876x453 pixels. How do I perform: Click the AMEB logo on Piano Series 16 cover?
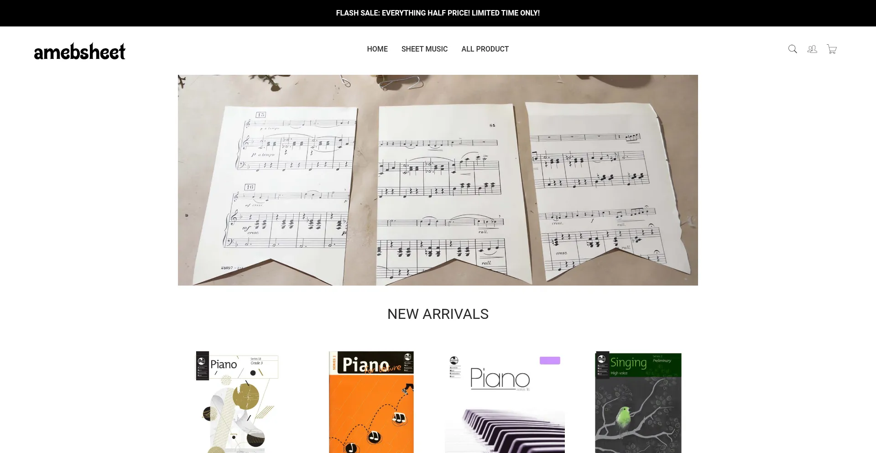[454, 360]
